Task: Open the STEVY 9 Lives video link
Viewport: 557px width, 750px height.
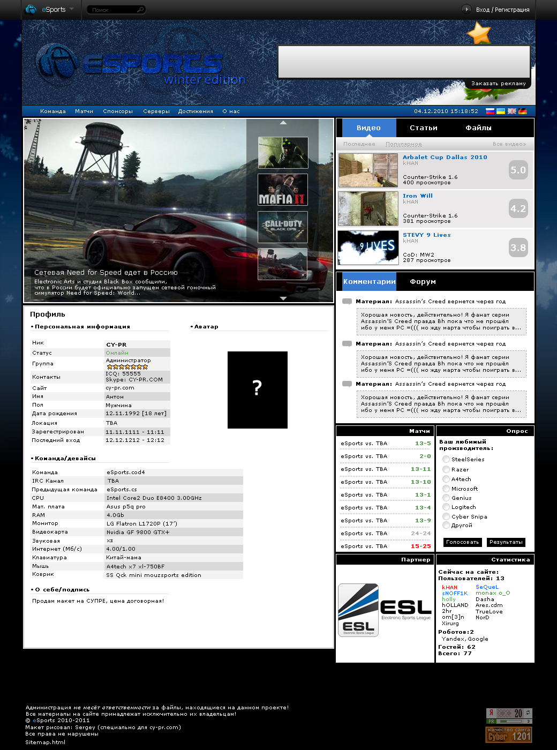Action: (427, 235)
